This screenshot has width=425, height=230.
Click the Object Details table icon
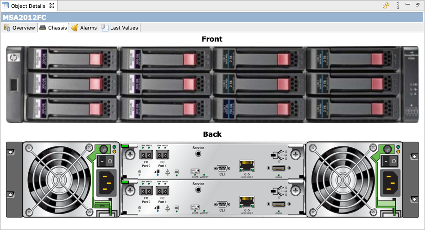coord(6,6)
